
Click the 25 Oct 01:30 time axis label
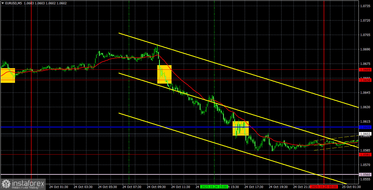pyautogui.click(x=351, y=187)
